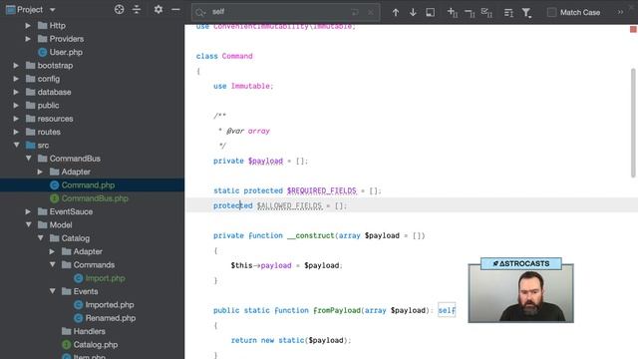
Task: Expand the database folder
Action: coord(16,93)
